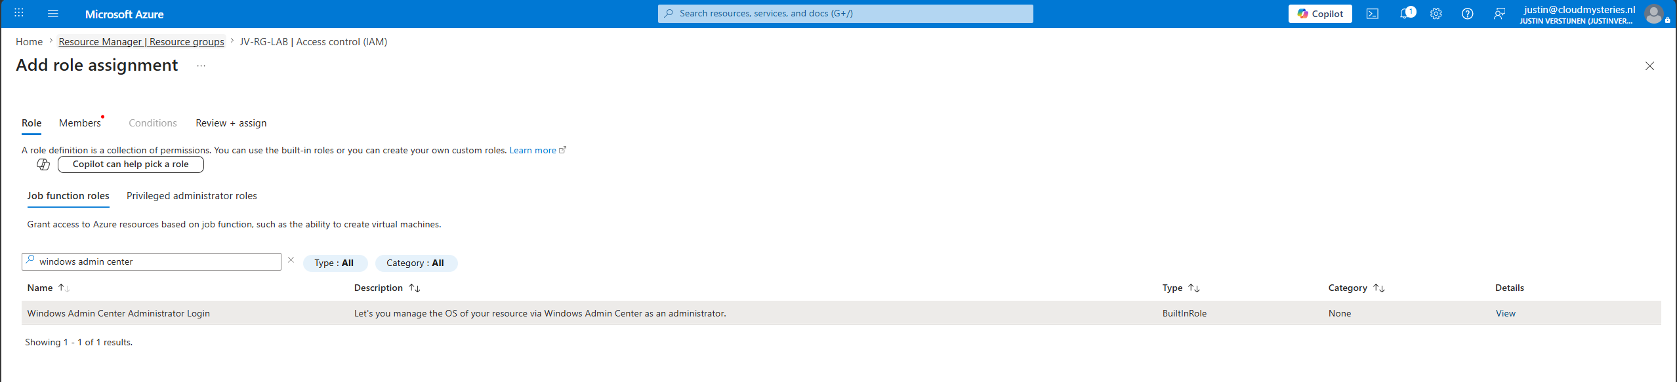Switch to the Review + assign tab
The width and height of the screenshot is (1677, 382).
(231, 123)
